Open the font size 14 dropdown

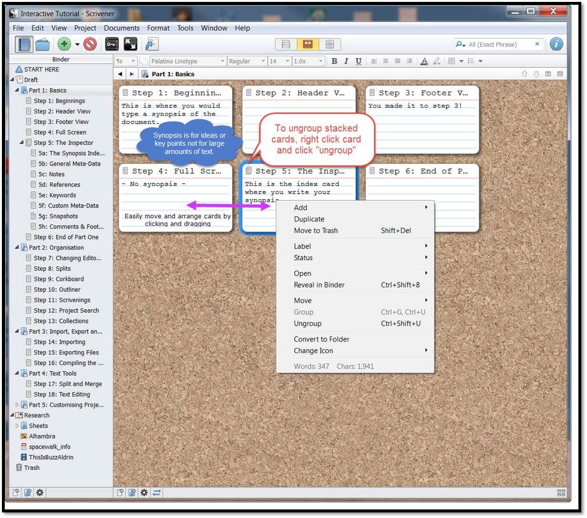pyautogui.click(x=280, y=61)
